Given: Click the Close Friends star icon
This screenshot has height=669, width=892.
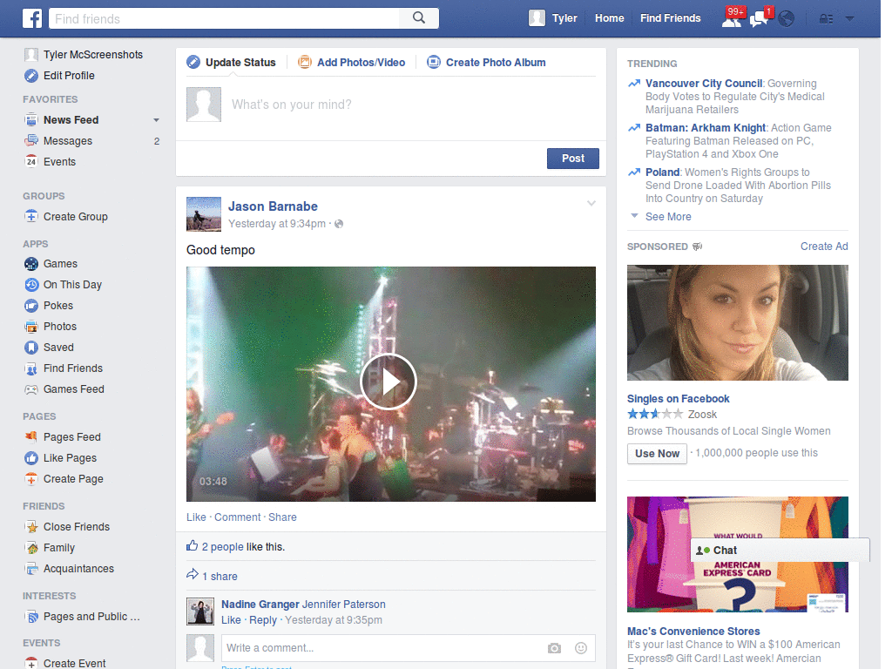Looking at the screenshot, I should pos(31,527).
